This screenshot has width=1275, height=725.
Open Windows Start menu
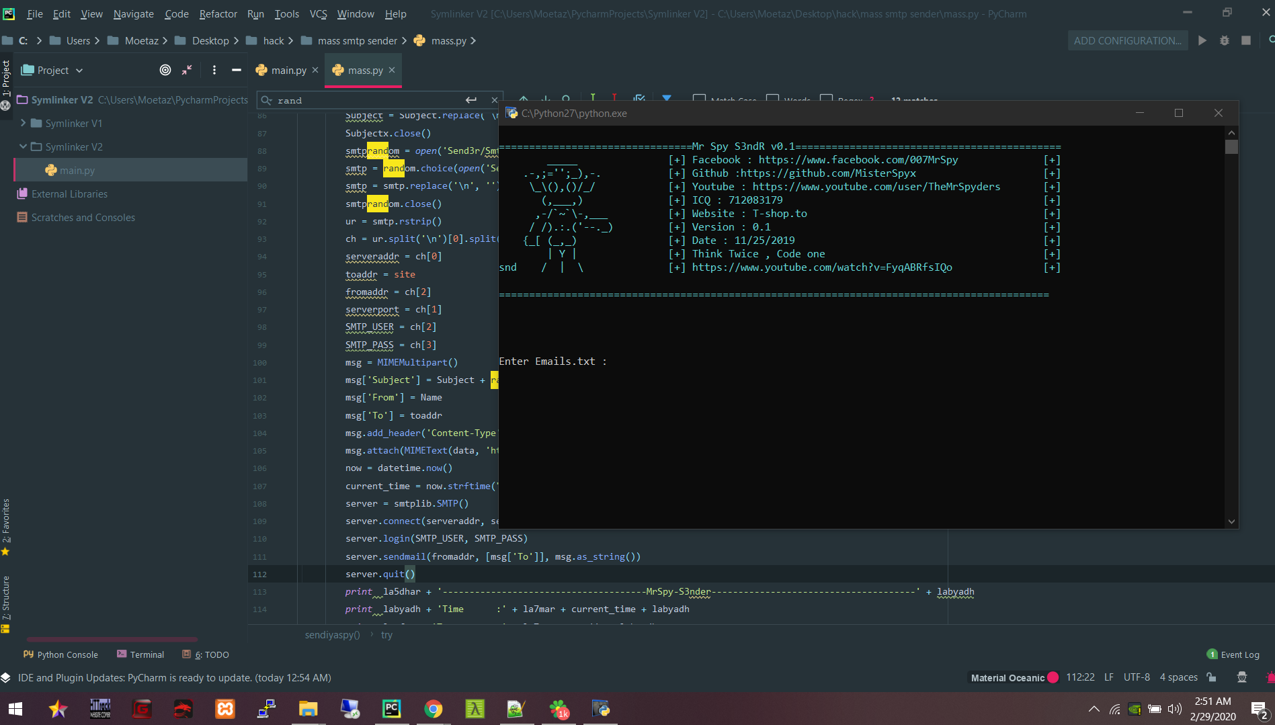pos(15,709)
